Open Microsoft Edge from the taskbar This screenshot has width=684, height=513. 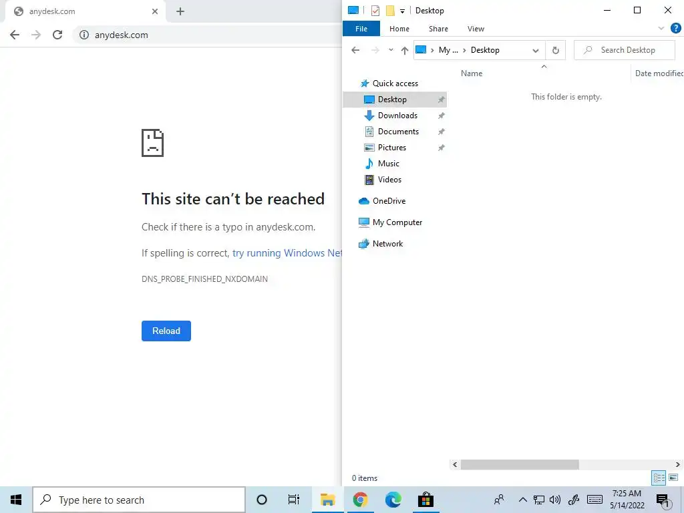coord(393,500)
